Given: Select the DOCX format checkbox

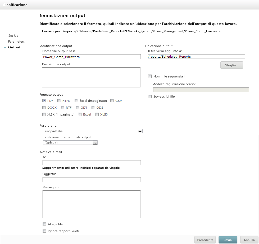Looking at the screenshot, I should 44,108.
